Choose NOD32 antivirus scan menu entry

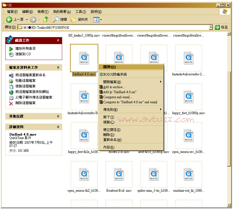(x=115, y=75)
